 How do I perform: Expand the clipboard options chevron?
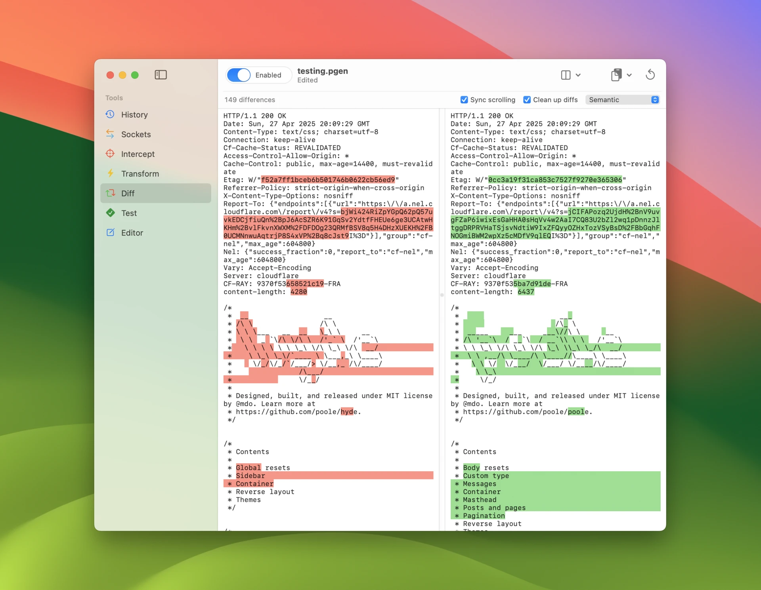point(629,75)
